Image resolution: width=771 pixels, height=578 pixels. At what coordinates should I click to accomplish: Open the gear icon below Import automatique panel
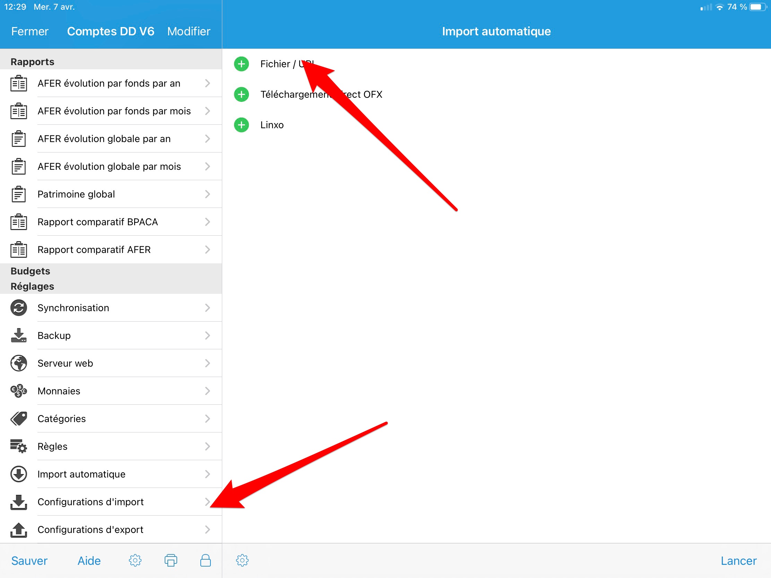tap(242, 561)
